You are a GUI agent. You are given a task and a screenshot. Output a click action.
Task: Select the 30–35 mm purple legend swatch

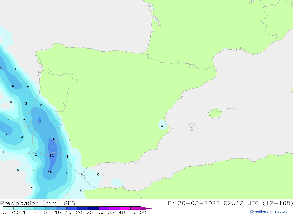click(104, 208)
